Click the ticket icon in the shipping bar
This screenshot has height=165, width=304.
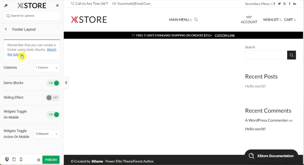pyautogui.click(x=133, y=35)
